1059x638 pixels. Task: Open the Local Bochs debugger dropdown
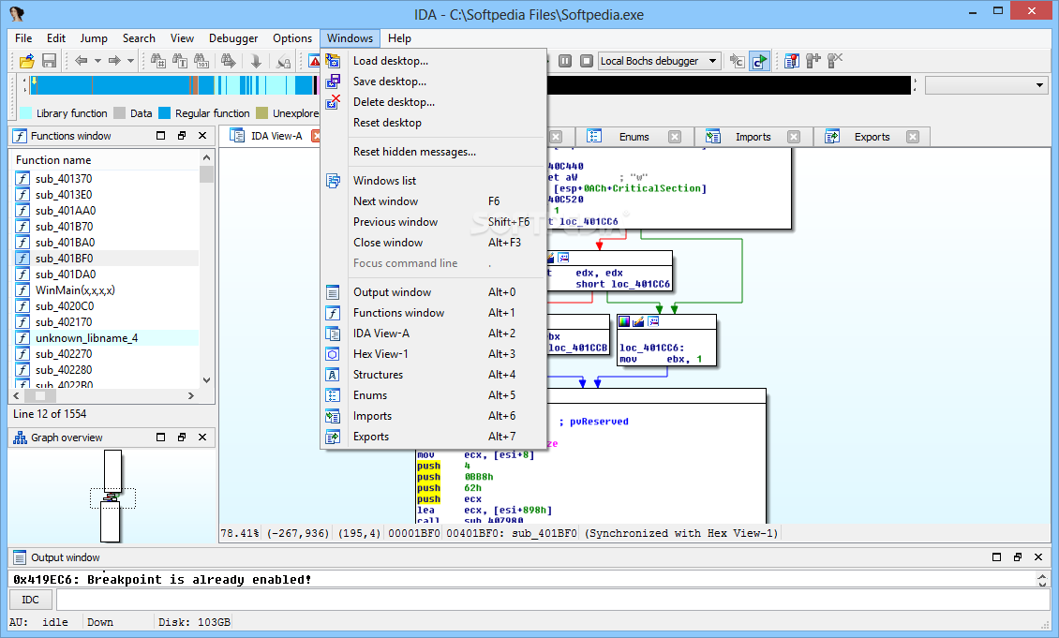coord(712,62)
